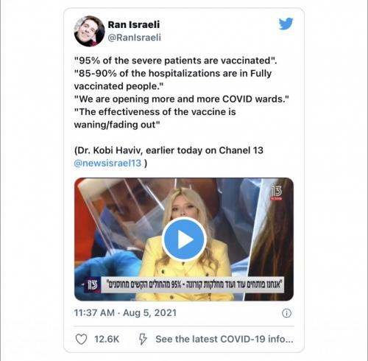Click the Twitter bird logo
This screenshot has width=368, height=361.
[x=286, y=24]
